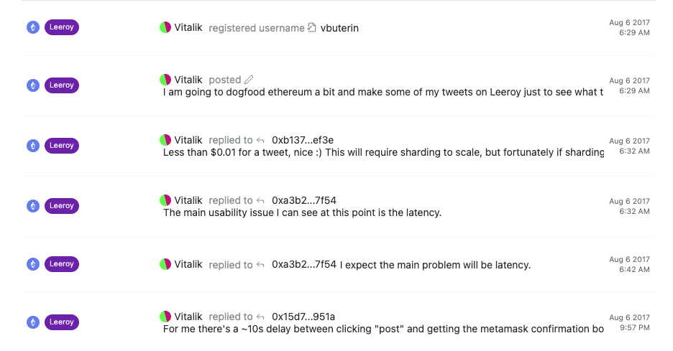Click Vitalik's avatar in the registered username row

[x=165, y=27]
